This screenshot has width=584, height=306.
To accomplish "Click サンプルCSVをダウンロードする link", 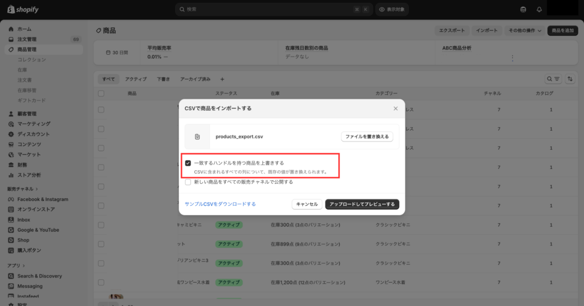I will click(220, 204).
